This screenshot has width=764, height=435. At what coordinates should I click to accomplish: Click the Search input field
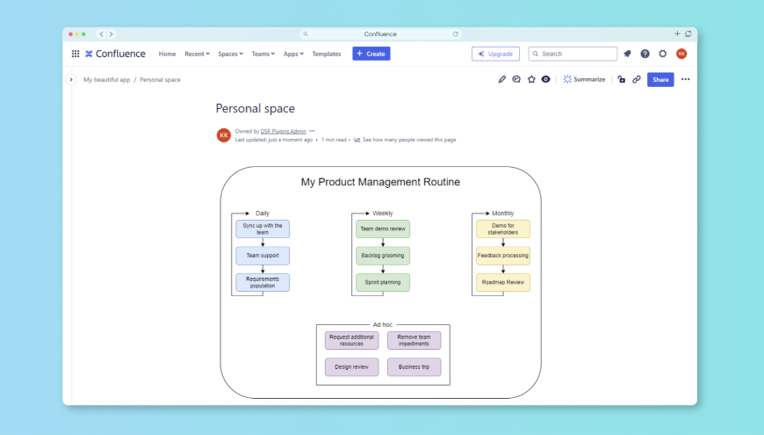573,54
